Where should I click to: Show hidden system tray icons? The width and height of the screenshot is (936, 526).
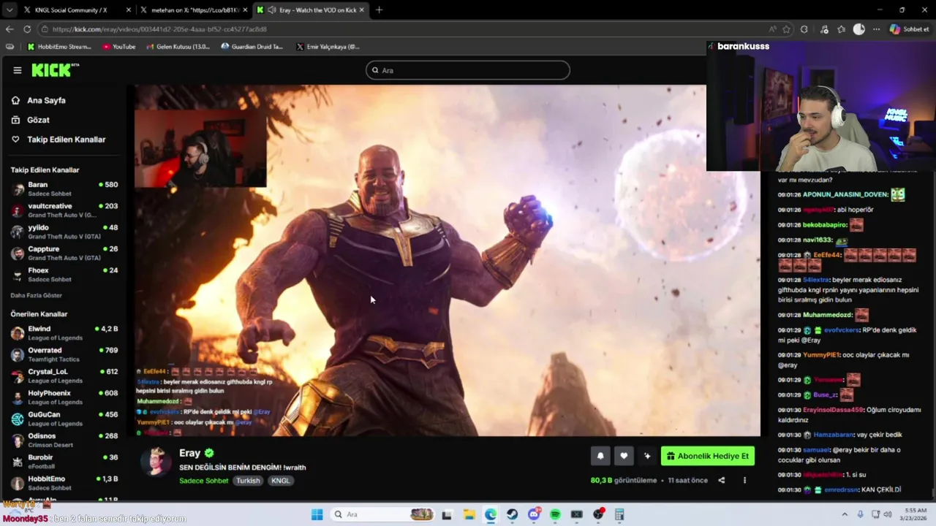[845, 514]
